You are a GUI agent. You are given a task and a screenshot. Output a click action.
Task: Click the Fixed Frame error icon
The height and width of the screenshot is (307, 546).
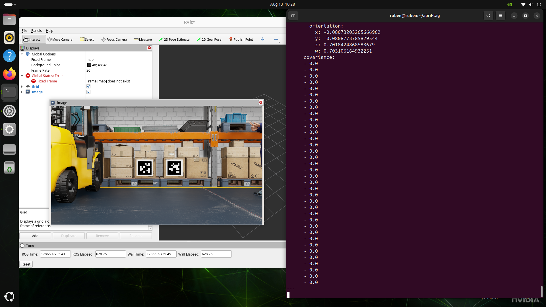click(x=34, y=81)
